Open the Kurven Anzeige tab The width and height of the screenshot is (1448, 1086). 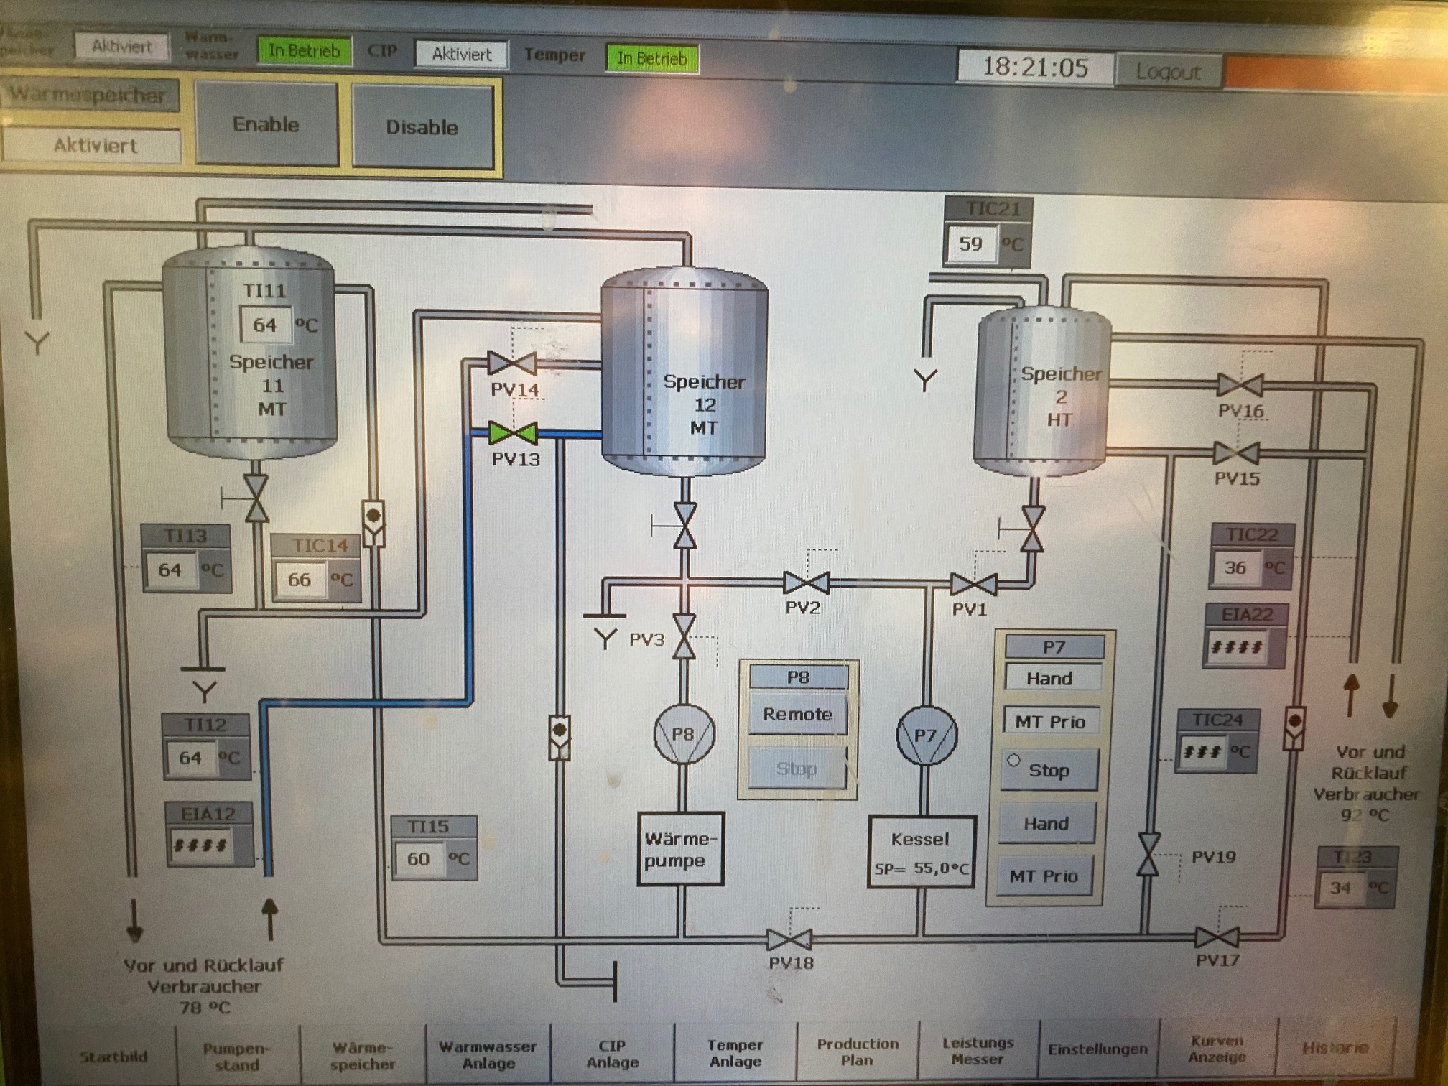click(x=1217, y=1049)
